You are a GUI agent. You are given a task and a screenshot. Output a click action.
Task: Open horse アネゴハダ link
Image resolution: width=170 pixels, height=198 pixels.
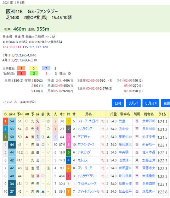[x=84, y=153]
